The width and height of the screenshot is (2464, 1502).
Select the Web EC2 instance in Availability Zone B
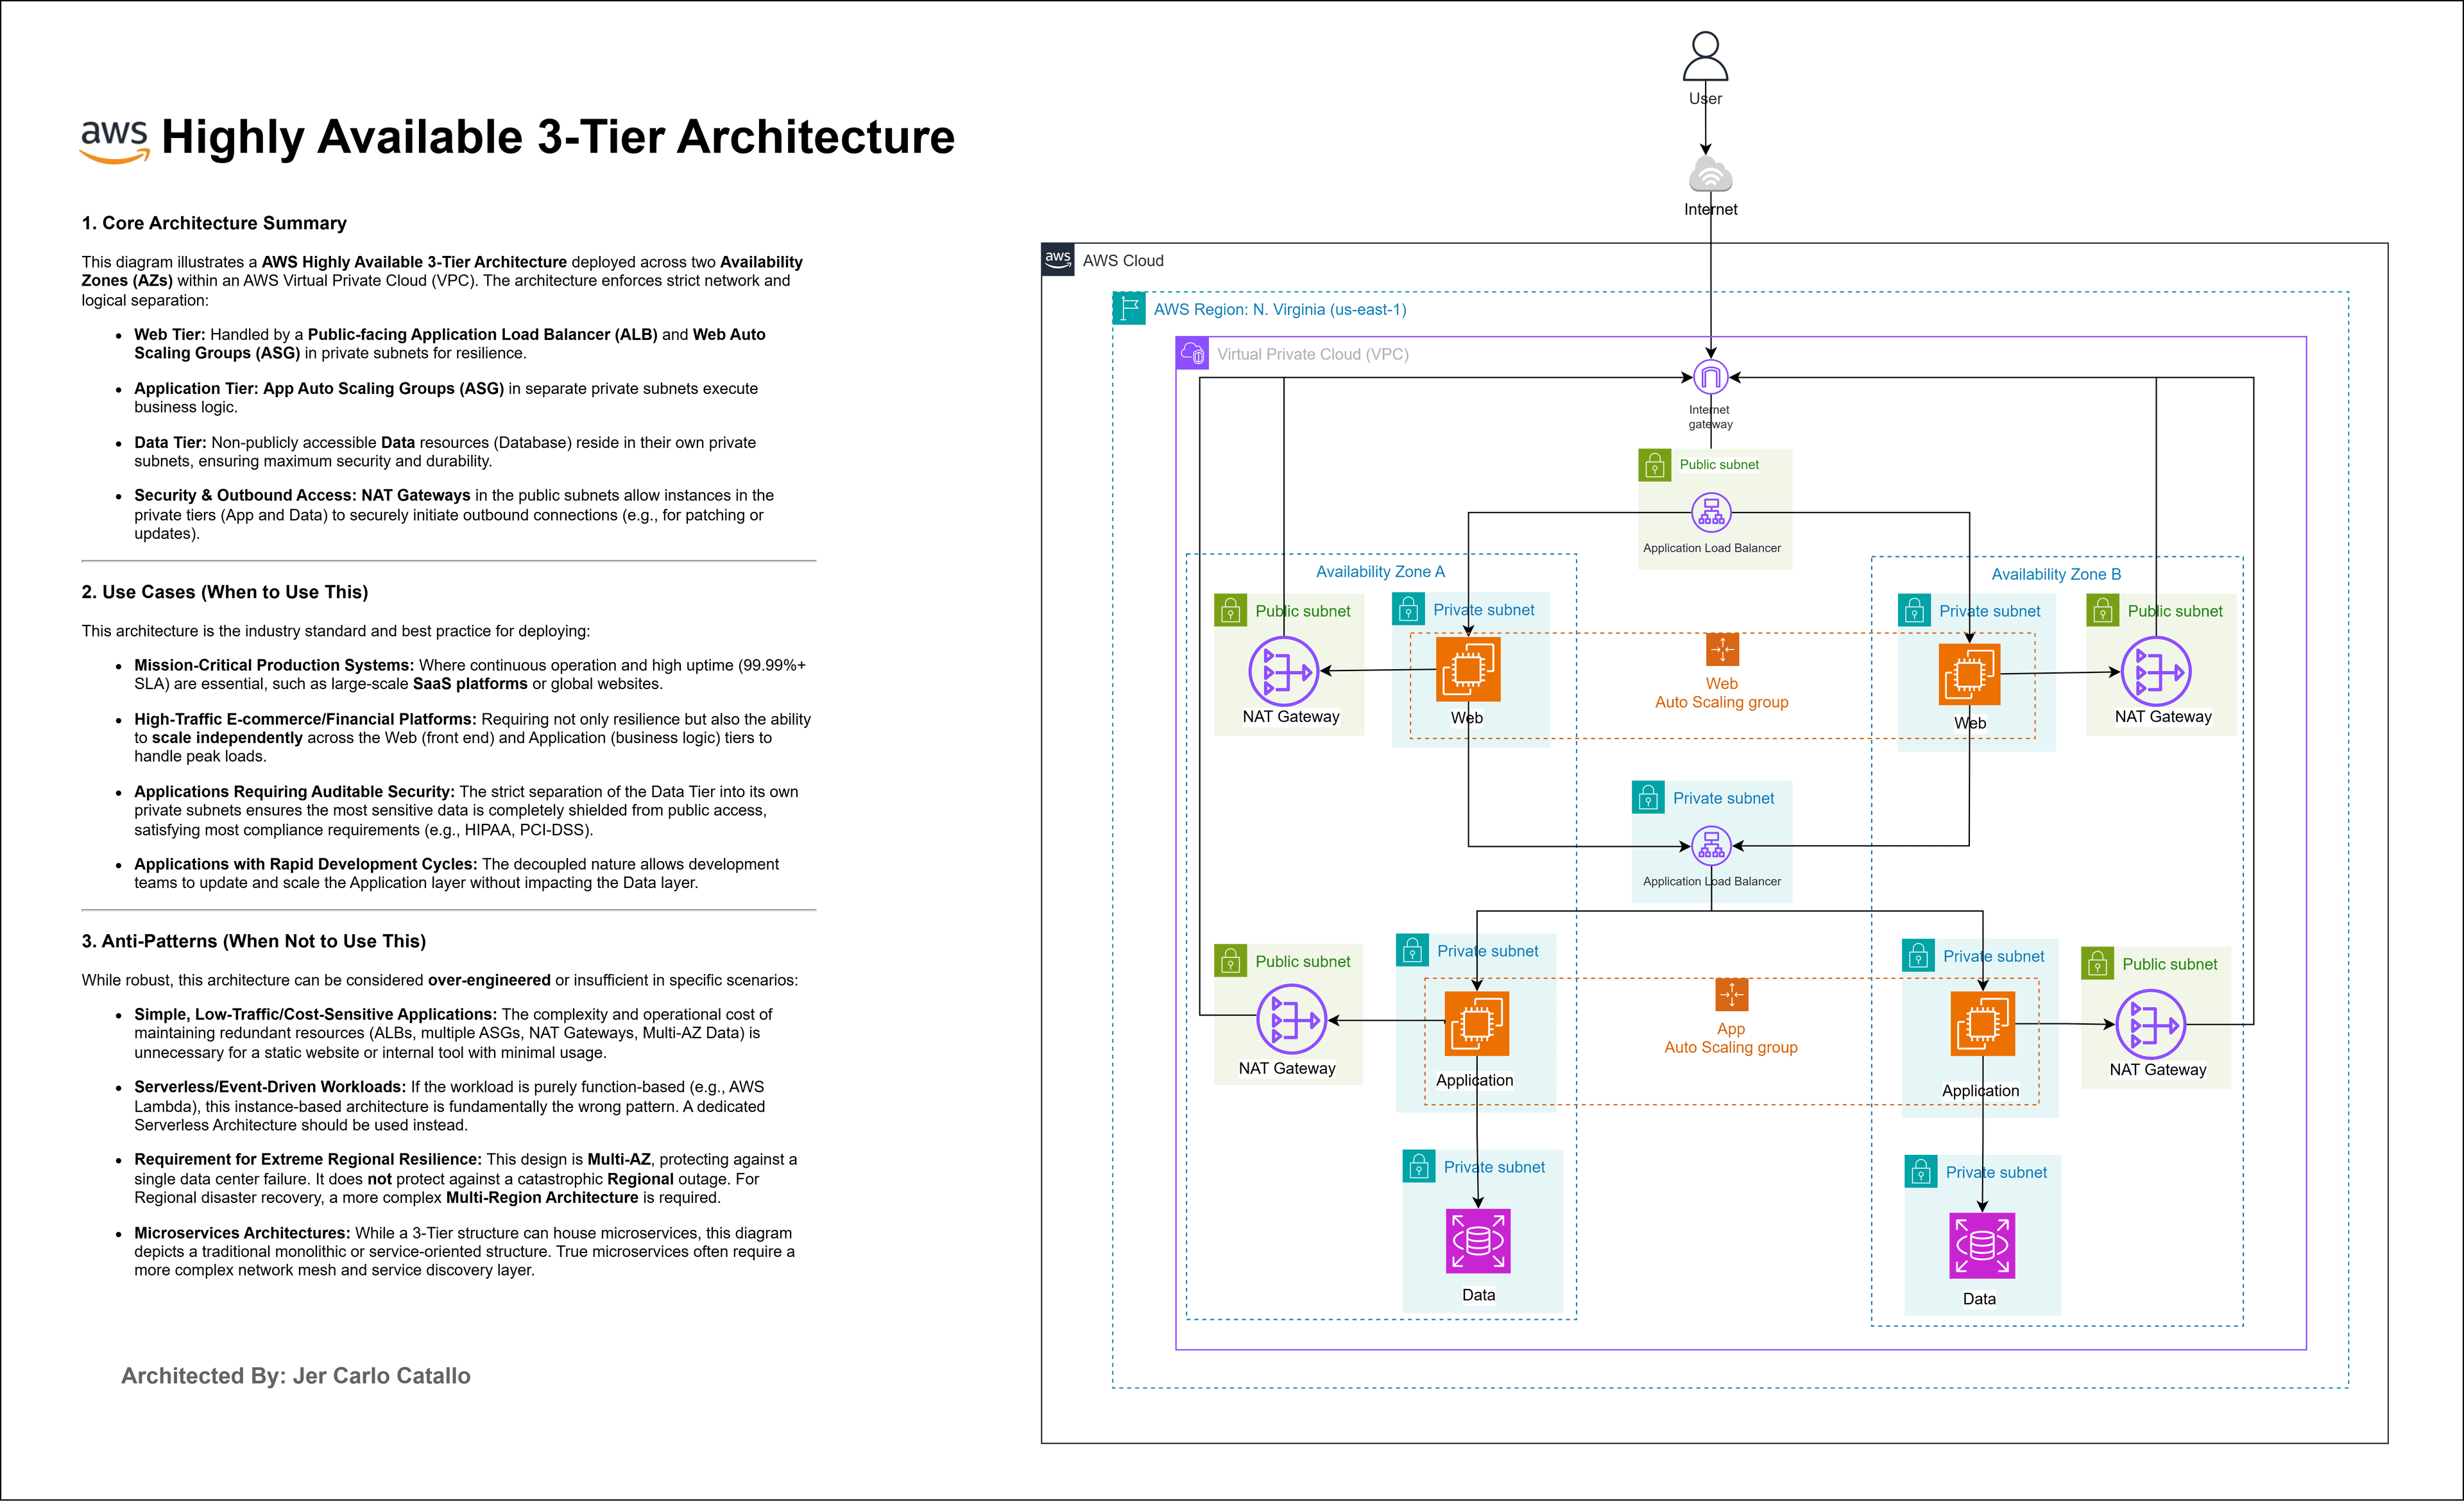click(1969, 675)
